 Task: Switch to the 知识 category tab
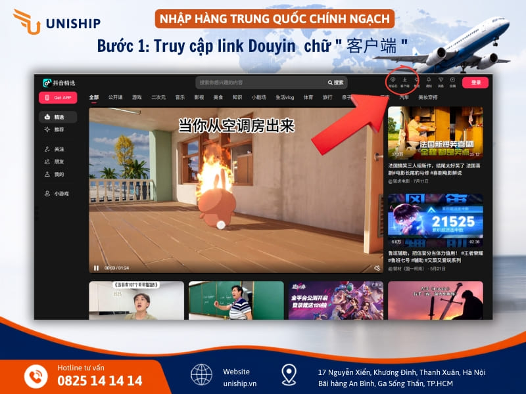237,97
